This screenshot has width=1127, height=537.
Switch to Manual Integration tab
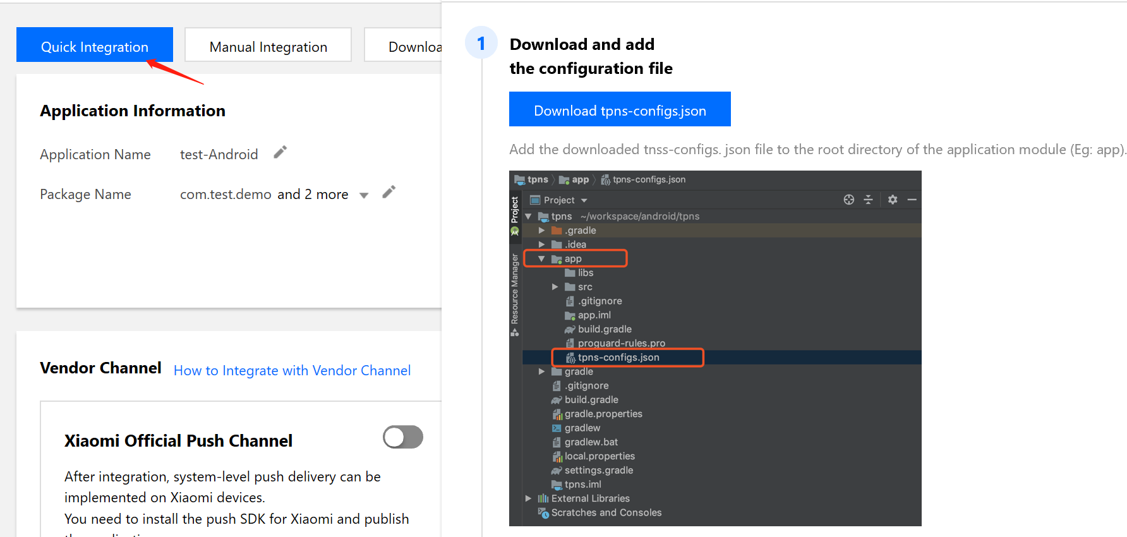click(x=268, y=47)
